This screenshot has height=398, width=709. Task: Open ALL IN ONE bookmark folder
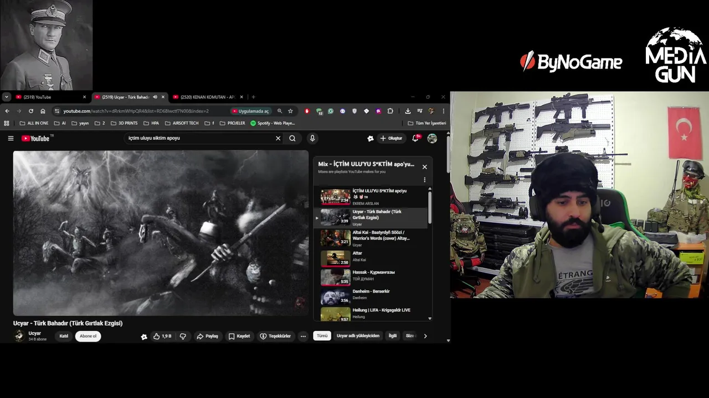click(34, 123)
